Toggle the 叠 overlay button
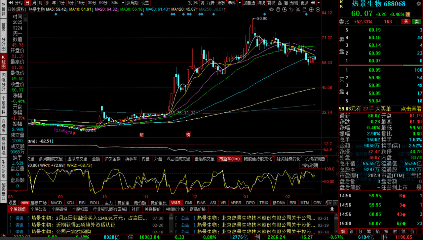Viewport: 423px width, 240px height. (280, 3)
